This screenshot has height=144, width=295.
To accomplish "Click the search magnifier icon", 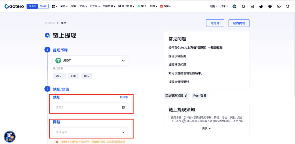I will coord(288,6).
